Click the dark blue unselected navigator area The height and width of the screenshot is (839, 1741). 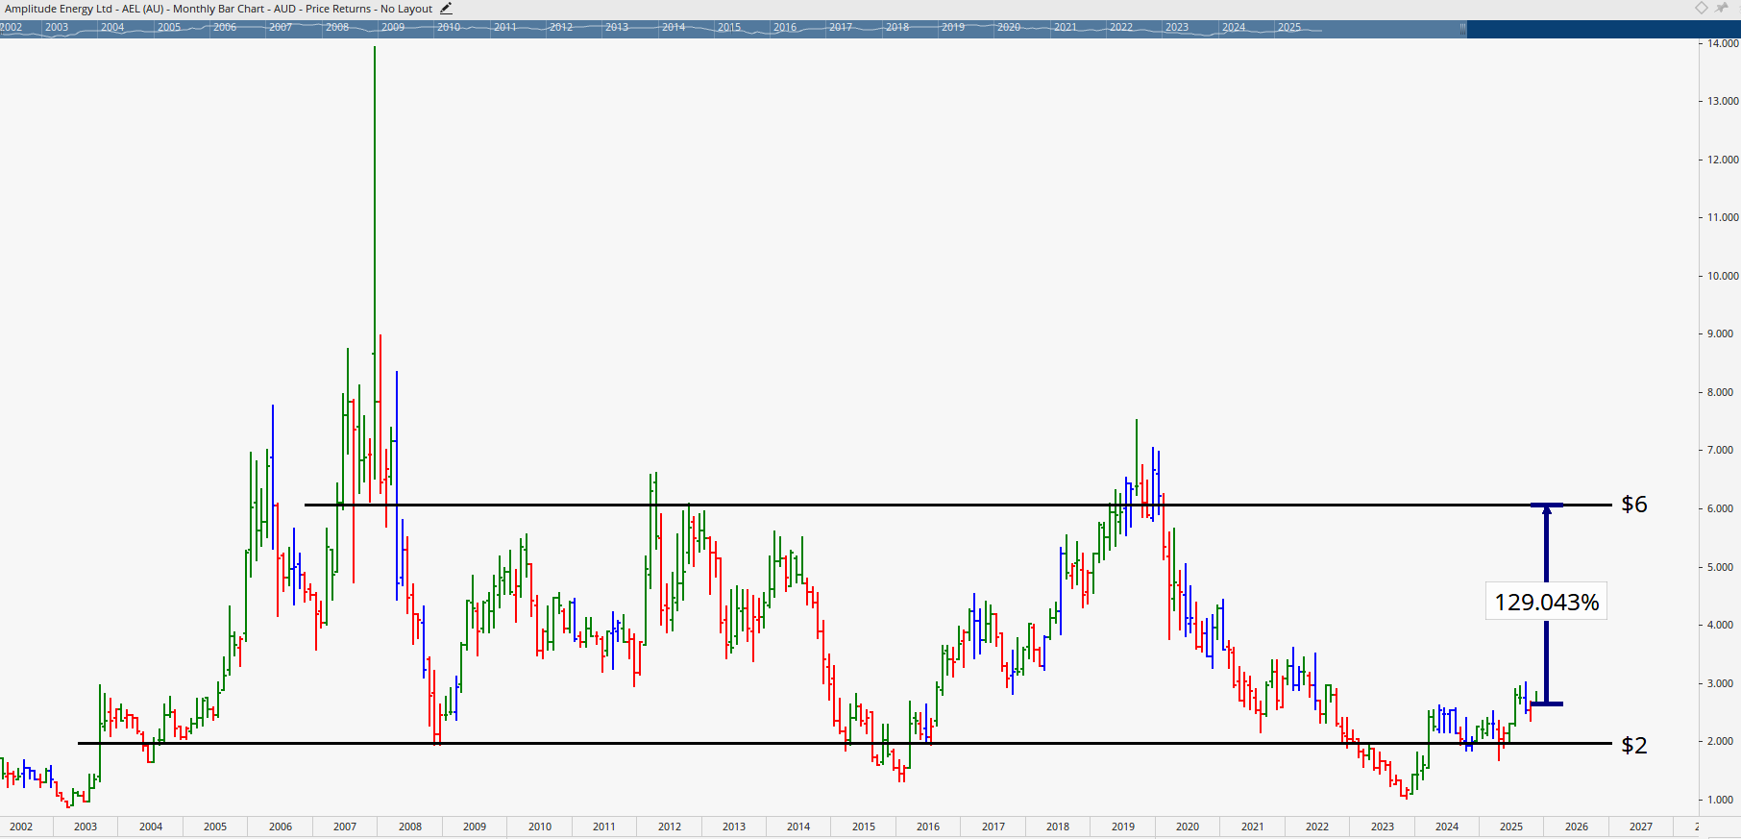(1603, 29)
